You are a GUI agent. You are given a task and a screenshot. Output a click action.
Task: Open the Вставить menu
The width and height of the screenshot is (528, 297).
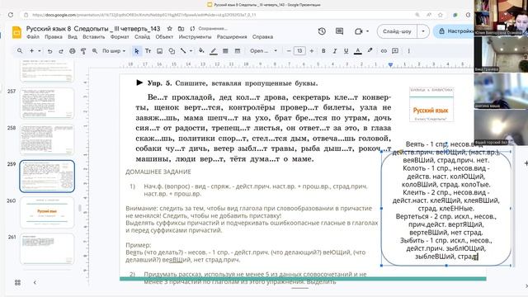[94, 36]
